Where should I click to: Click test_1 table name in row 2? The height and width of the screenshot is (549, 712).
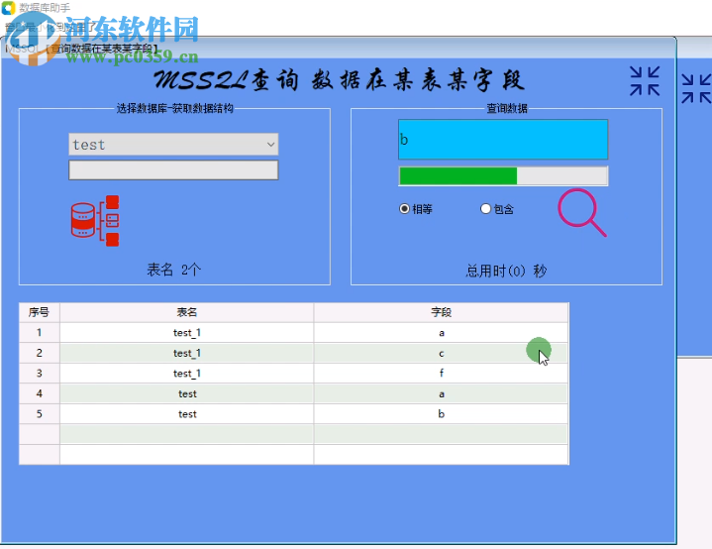(186, 353)
